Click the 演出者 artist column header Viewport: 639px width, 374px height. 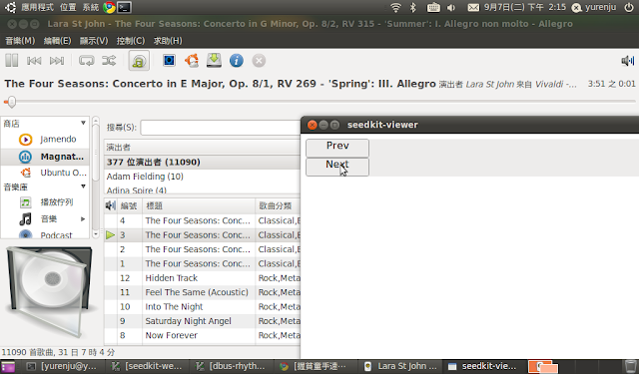tap(203, 147)
